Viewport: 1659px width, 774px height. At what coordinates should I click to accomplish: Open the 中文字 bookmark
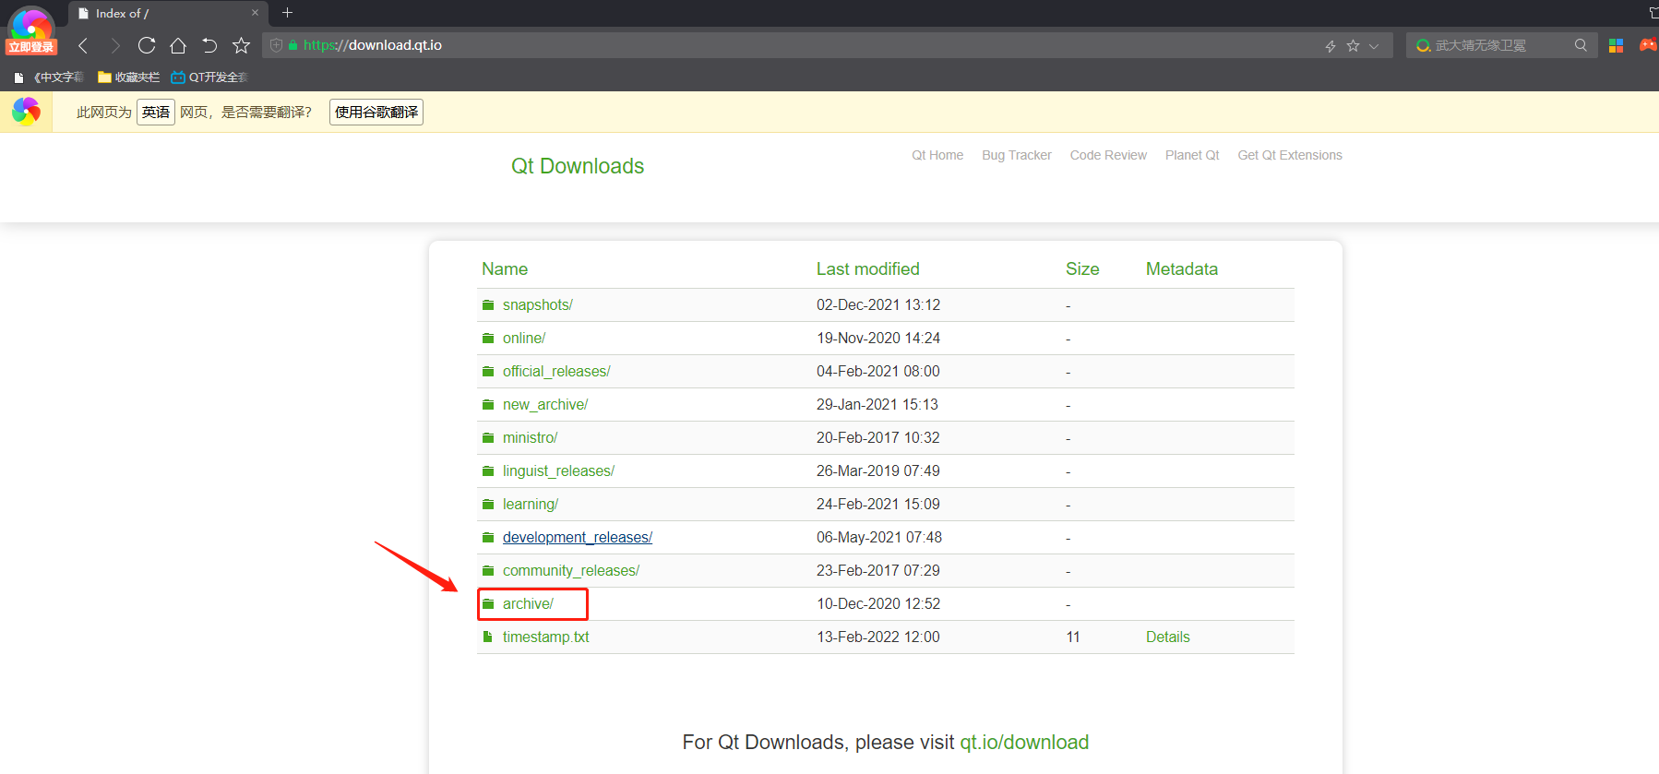[49, 77]
